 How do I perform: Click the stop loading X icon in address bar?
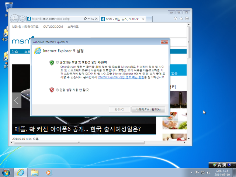pos(96,19)
